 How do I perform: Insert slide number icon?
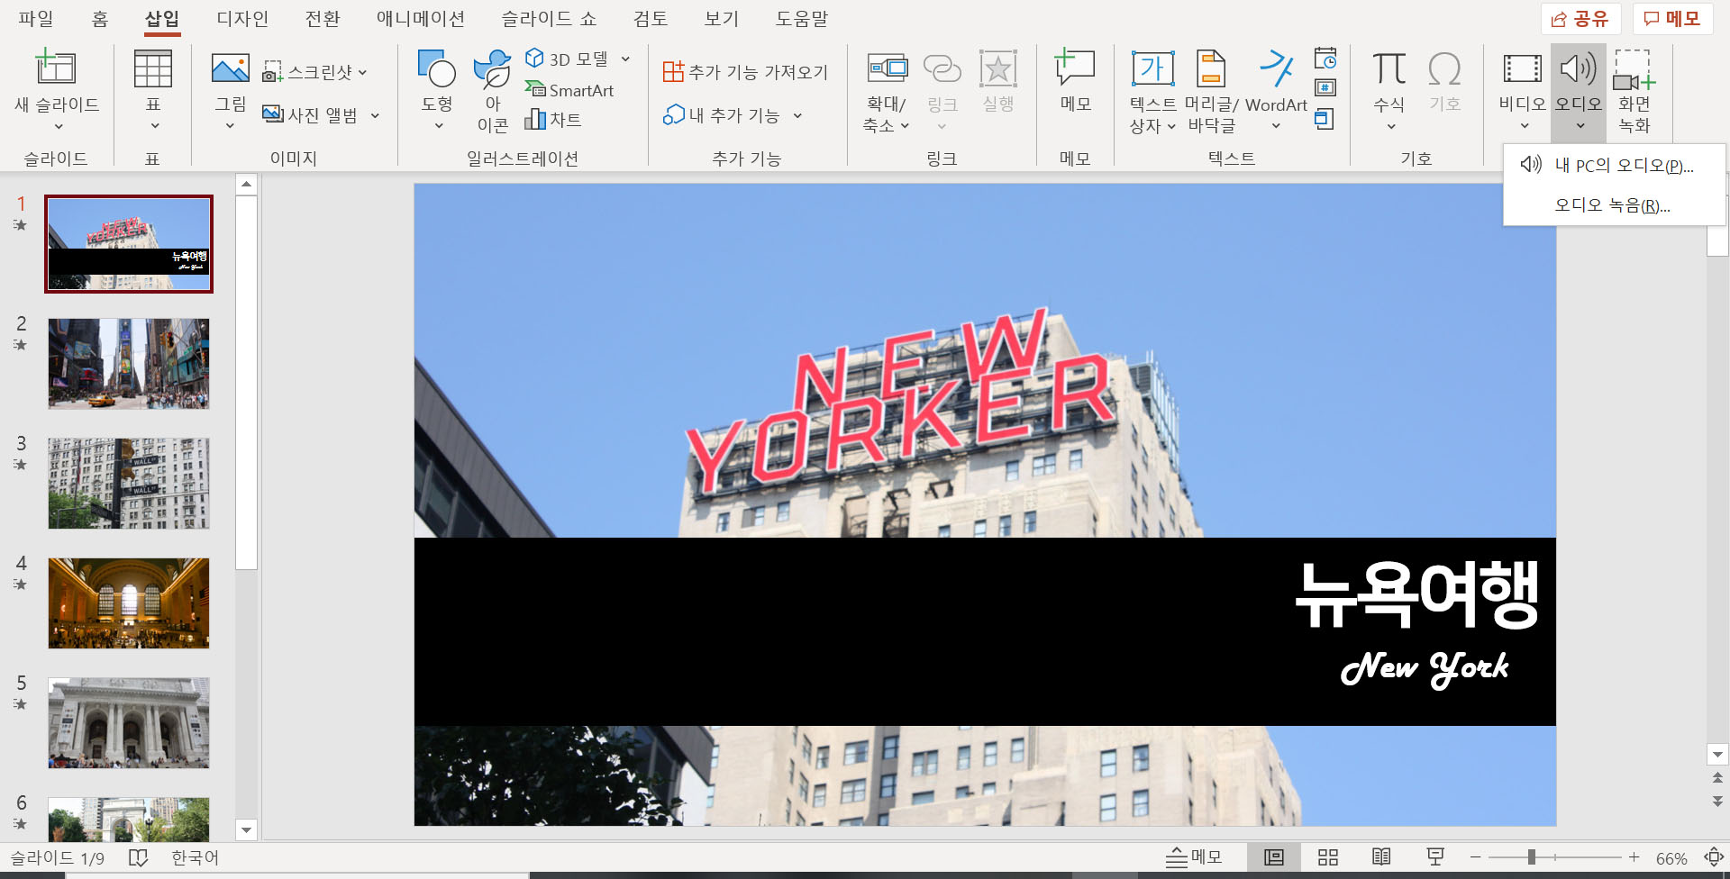1325,88
